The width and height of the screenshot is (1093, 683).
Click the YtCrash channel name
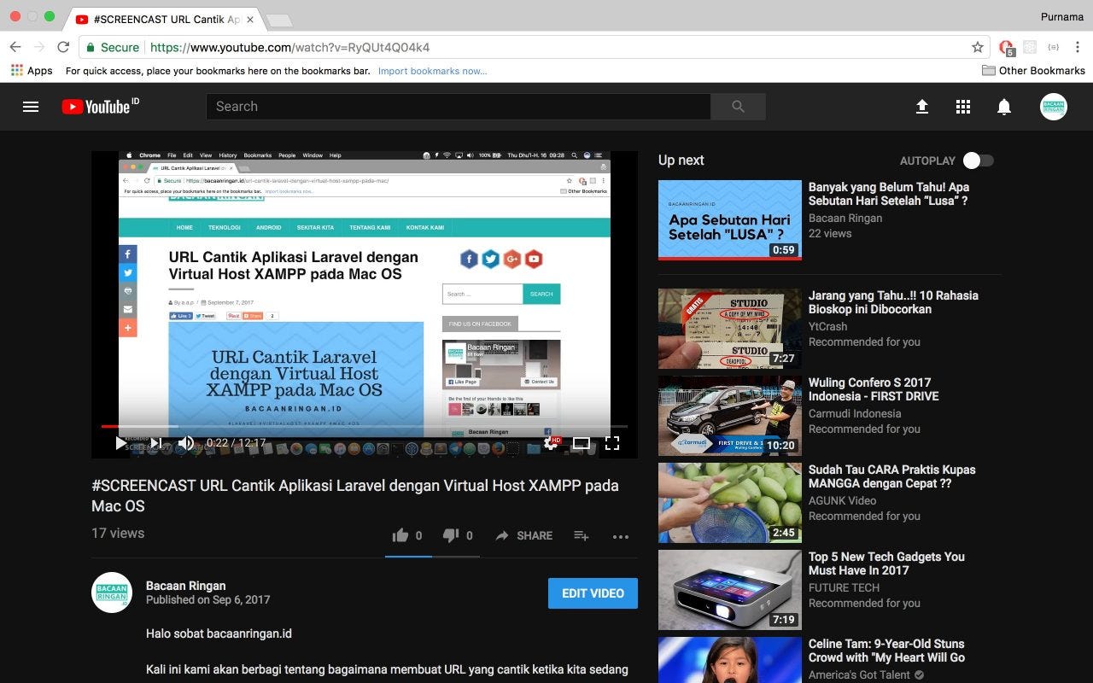tap(827, 326)
